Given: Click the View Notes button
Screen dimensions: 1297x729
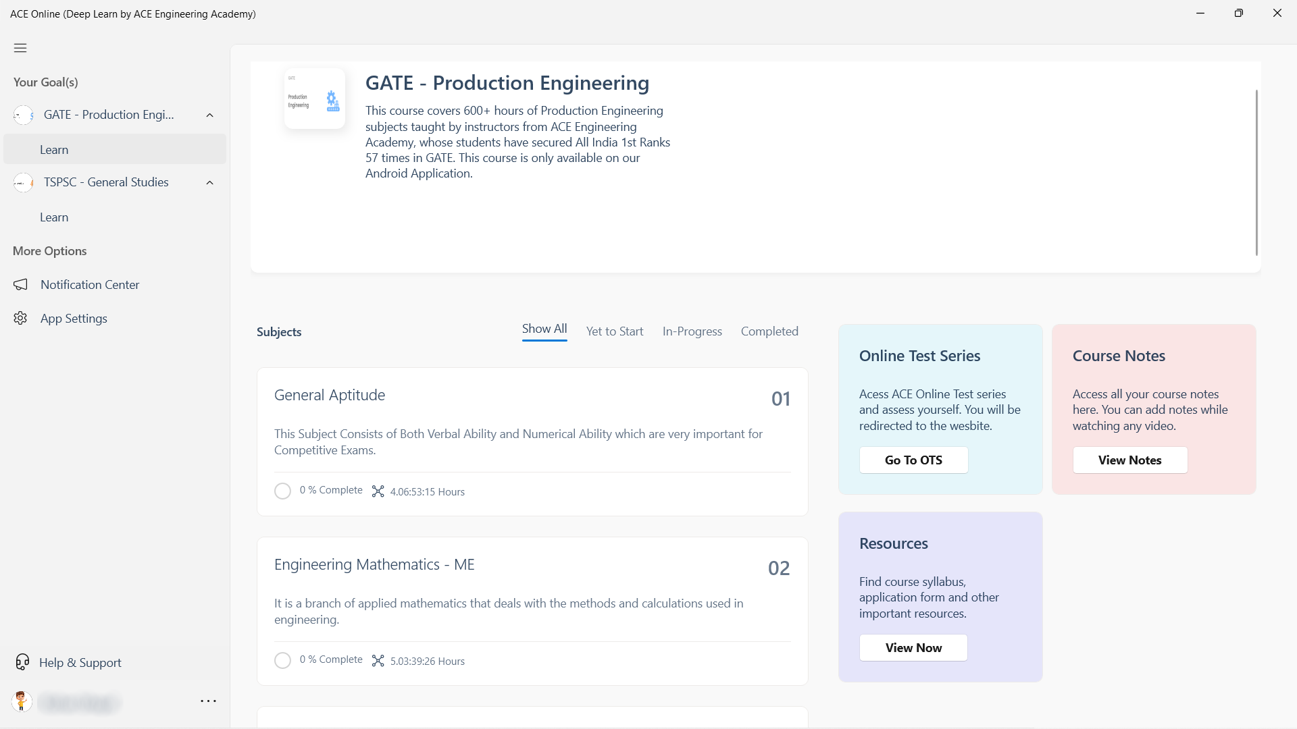Looking at the screenshot, I should pyautogui.click(x=1129, y=460).
